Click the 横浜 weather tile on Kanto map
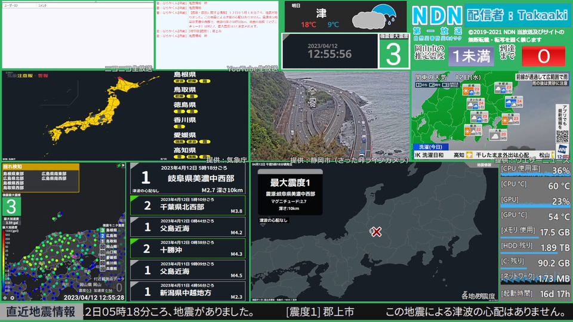The height and width of the screenshot is (322, 573). click(473, 130)
